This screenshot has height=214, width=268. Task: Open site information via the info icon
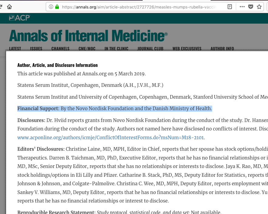click(51, 7)
